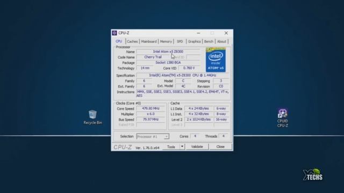Viewport: 344px width, 193px height.
Task: Click the Revision value C0
Action: tap(221, 86)
